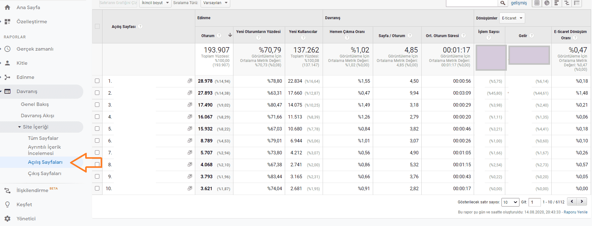
Task: Go to next page of results
Action: click(582, 201)
